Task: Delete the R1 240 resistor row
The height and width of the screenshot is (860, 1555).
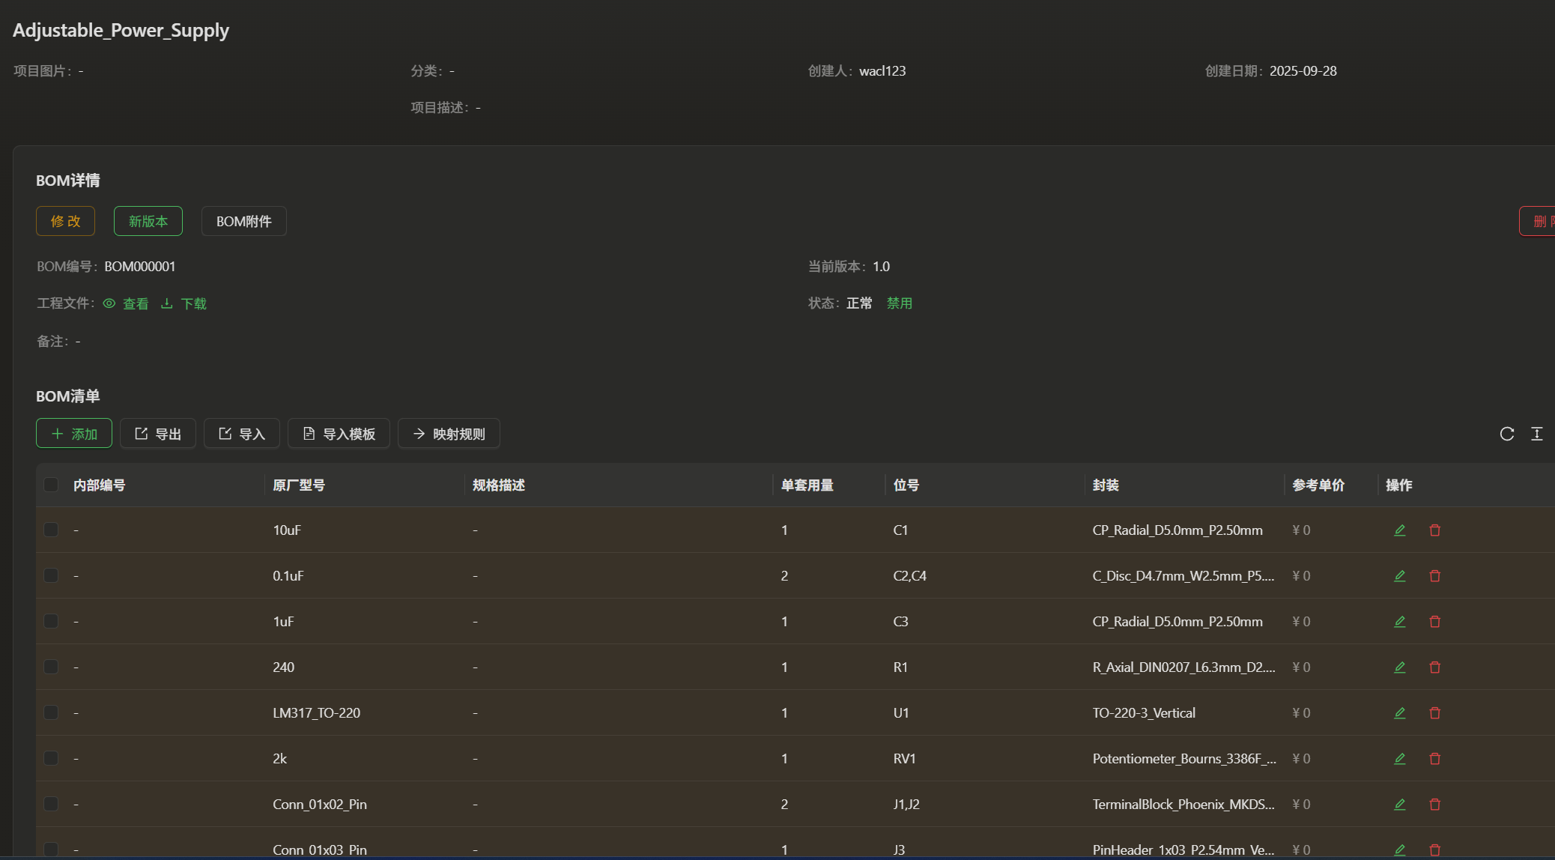Action: 1434,667
